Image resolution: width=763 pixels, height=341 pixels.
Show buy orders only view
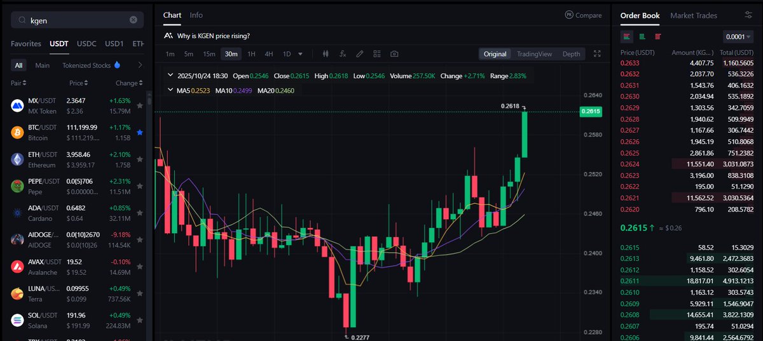(x=642, y=37)
